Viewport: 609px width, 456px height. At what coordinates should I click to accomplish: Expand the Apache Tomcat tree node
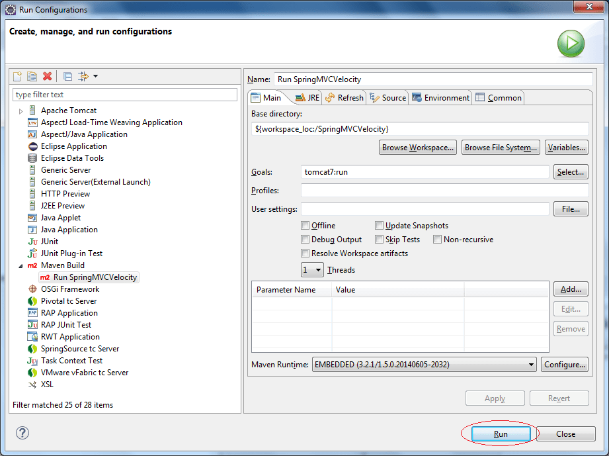point(20,111)
